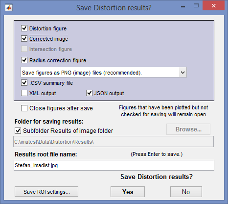228x204 pixels.
Task: Toggle the Corrected image checkbox
Action: 24,39
